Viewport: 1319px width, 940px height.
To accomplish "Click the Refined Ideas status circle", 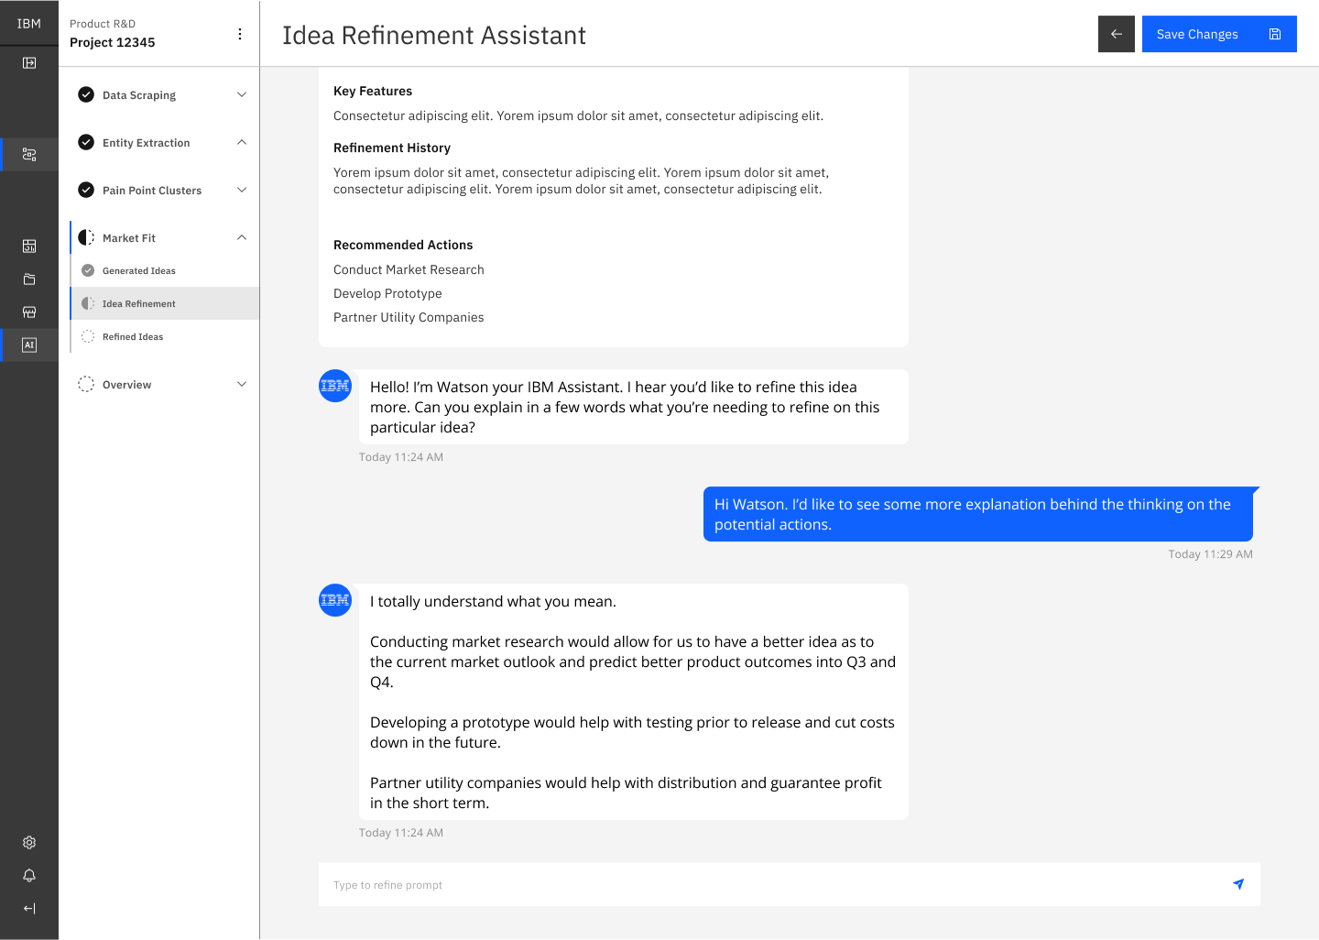I will (87, 336).
